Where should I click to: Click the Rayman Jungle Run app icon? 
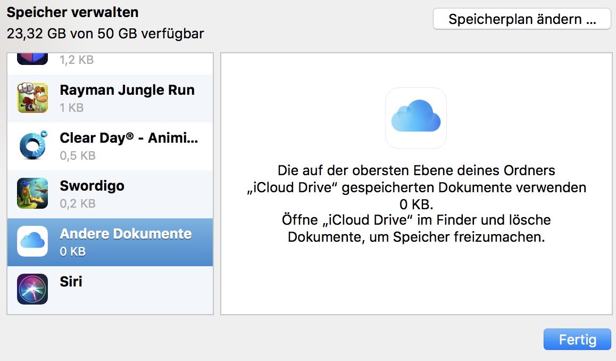coord(32,97)
